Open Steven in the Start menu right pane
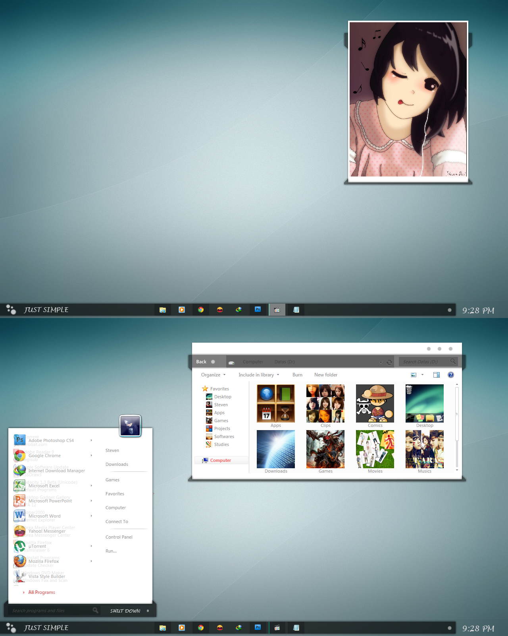This screenshot has width=508, height=636. [x=112, y=450]
